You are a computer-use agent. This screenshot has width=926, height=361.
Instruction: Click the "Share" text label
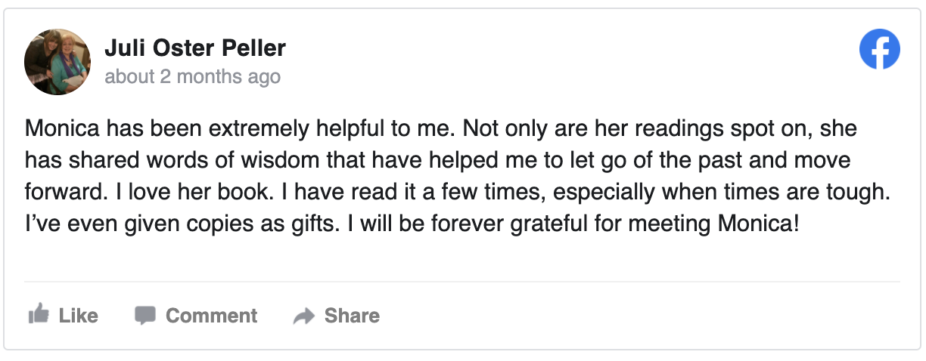click(x=352, y=316)
